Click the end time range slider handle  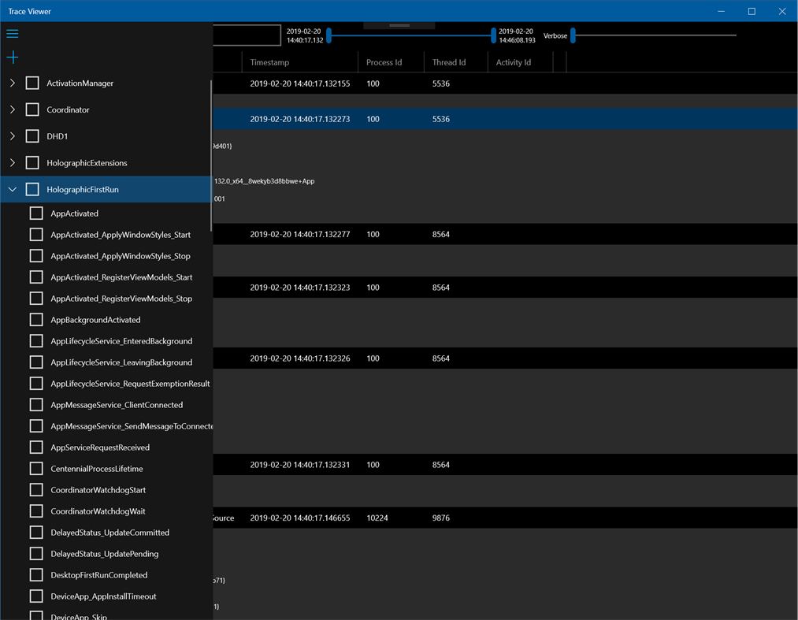pos(493,35)
